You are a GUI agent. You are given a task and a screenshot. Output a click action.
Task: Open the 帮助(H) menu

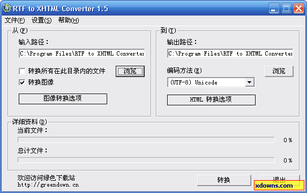click(69, 20)
